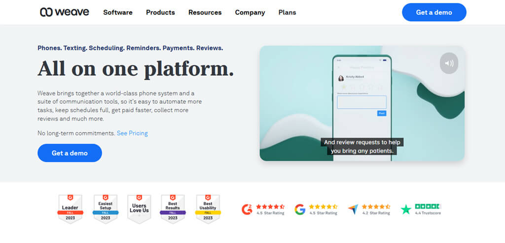The height and width of the screenshot is (243, 505).
Task: Click the G2 4.5 Star Rating text
Action: (x=271, y=213)
